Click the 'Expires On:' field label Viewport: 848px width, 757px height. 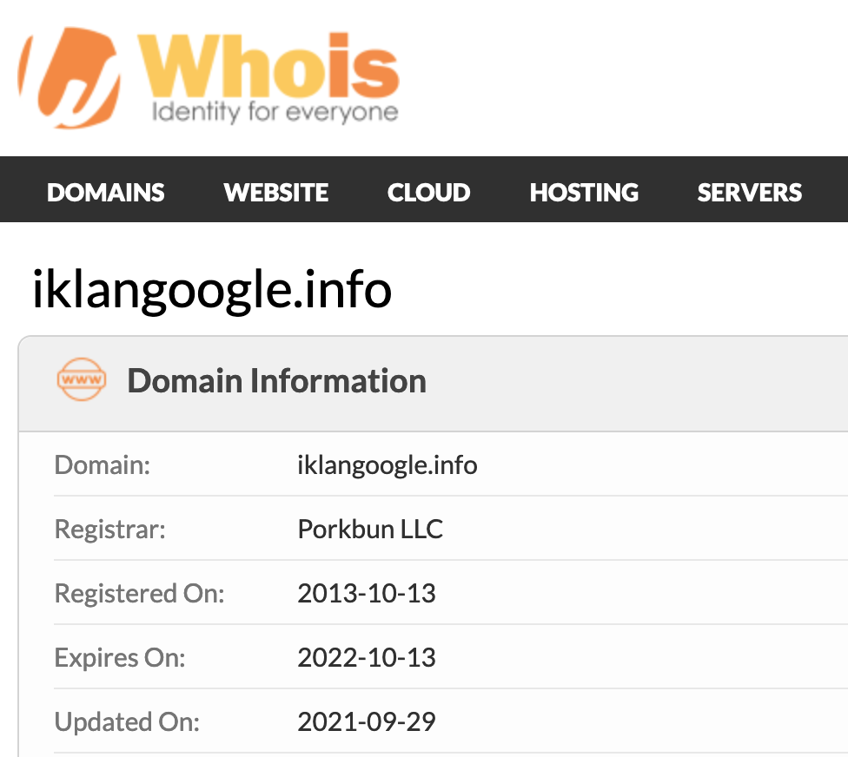tap(120, 658)
